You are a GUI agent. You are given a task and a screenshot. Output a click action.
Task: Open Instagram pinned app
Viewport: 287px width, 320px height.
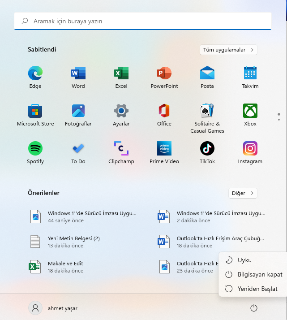pyautogui.click(x=250, y=152)
